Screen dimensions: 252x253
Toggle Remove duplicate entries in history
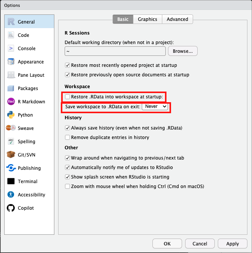tap(68, 138)
